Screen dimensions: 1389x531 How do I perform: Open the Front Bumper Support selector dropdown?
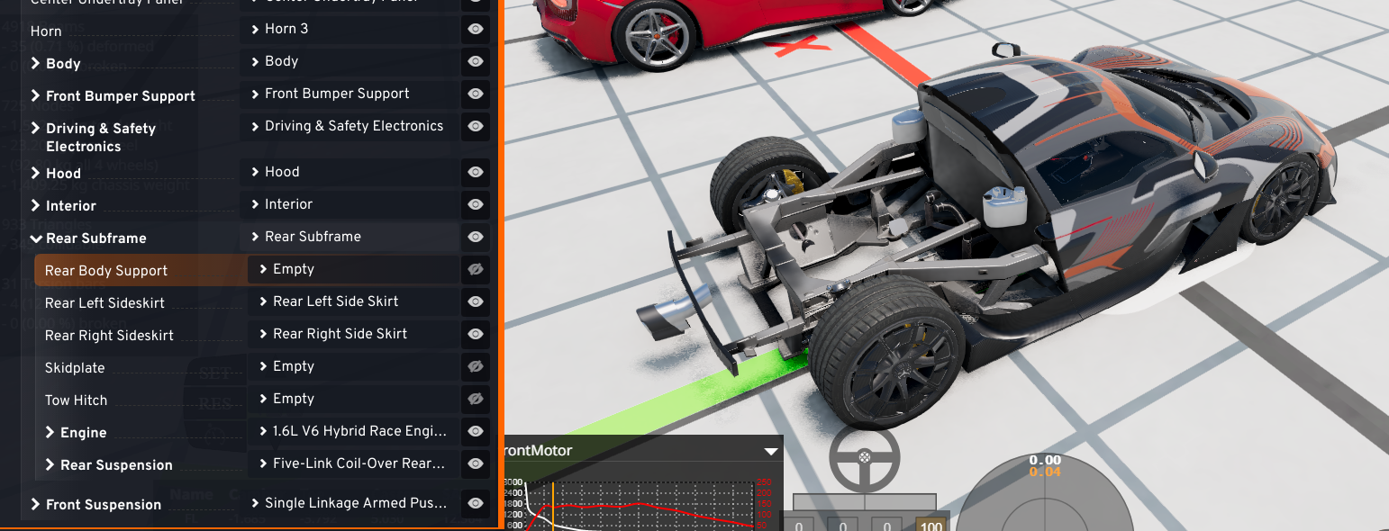(350, 94)
